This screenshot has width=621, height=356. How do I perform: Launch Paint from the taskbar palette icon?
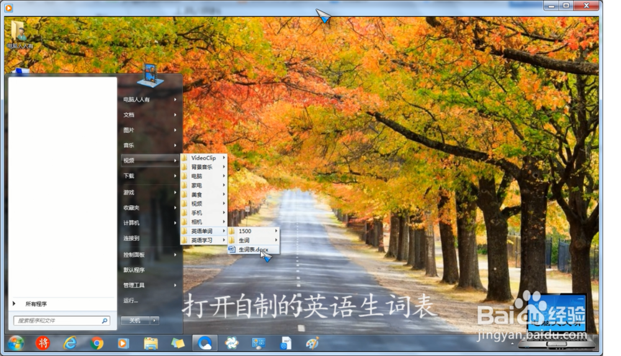(x=312, y=343)
